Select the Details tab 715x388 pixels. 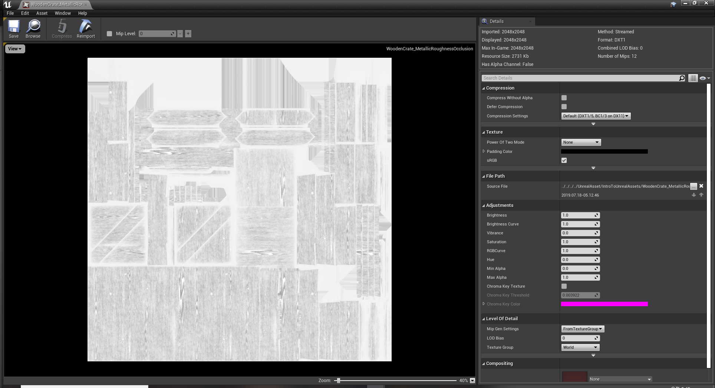(x=507, y=21)
